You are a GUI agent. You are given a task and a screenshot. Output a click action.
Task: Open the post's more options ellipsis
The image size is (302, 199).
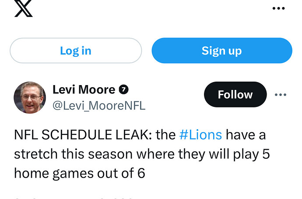click(x=281, y=95)
